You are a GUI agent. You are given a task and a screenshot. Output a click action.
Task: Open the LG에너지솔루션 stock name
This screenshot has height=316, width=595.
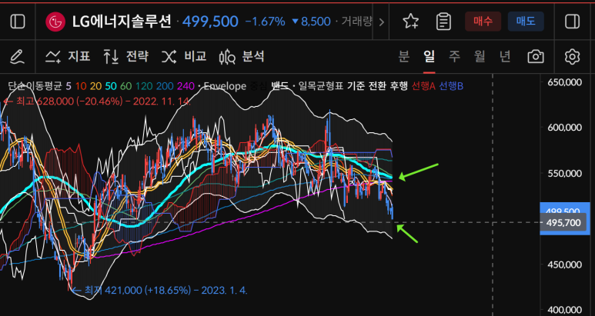122,22
